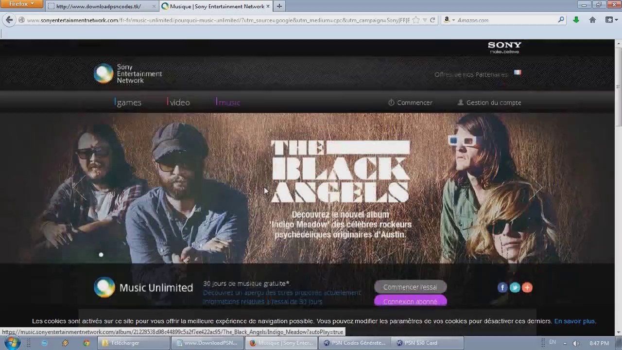Bookmark this page with the star icon
The width and height of the screenshot is (622, 350).
pyautogui.click(x=416, y=20)
